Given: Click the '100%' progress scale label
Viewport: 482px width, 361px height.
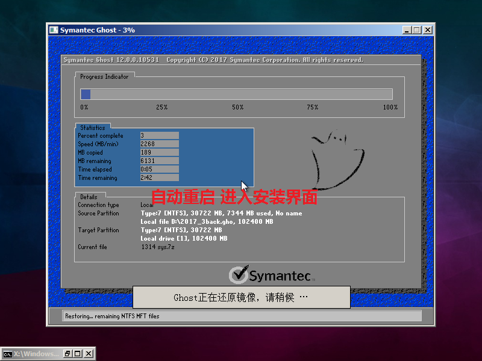Looking at the screenshot, I should (x=390, y=107).
